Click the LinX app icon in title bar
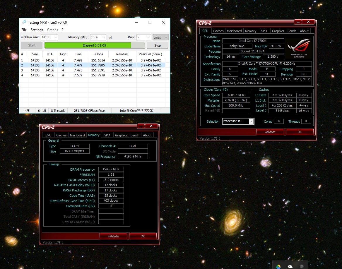Viewport: 342px width, 269px height. [24, 22]
